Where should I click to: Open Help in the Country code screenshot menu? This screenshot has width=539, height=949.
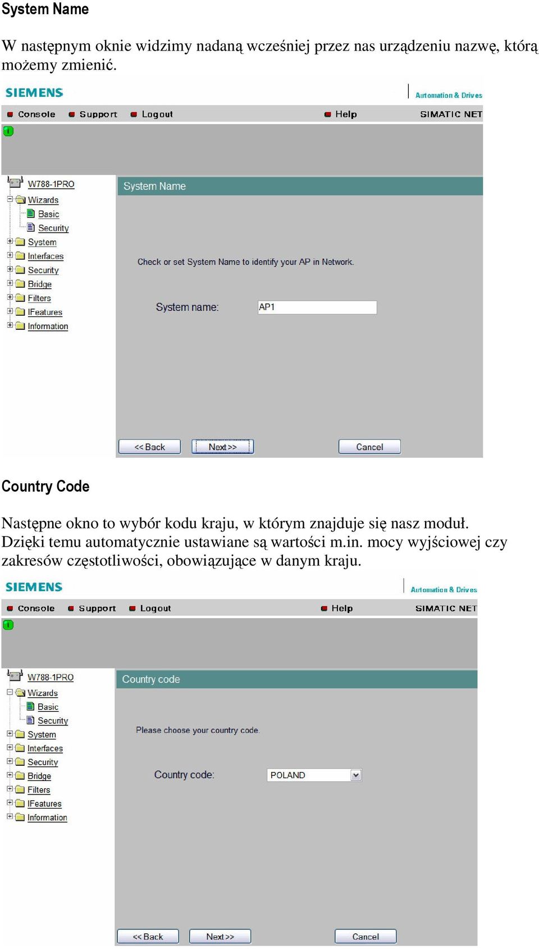coord(342,608)
